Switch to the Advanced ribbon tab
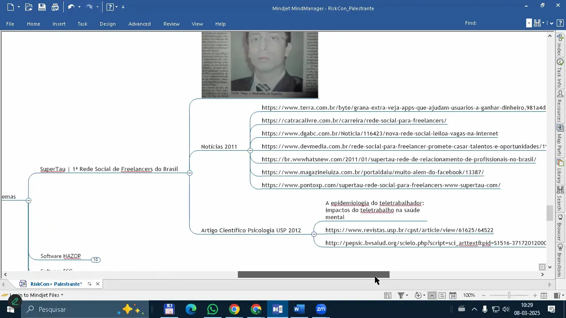The image size is (566, 318). 140,24
